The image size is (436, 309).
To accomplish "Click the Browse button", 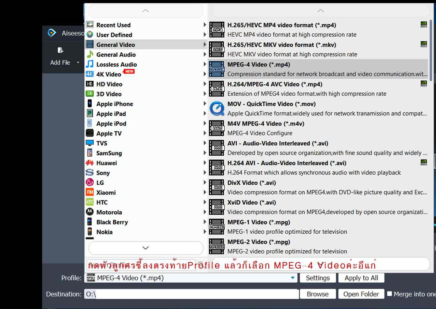I will coord(318,294).
